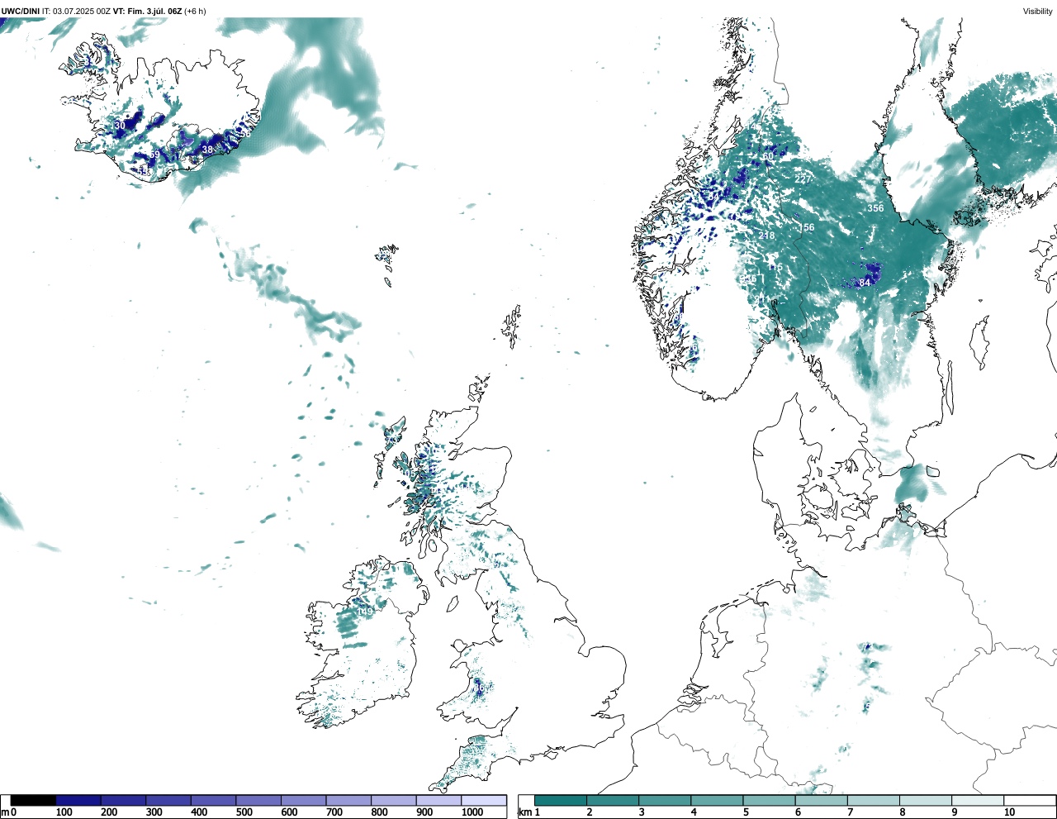Click the 356 visibility value over Sweden
The height and width of the screenshot is (819, 1057).
click(x=875, y=208)
